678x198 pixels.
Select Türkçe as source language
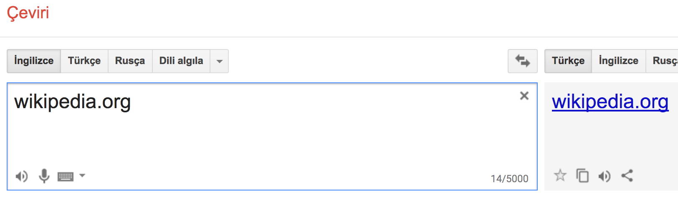tap(84, 61)
